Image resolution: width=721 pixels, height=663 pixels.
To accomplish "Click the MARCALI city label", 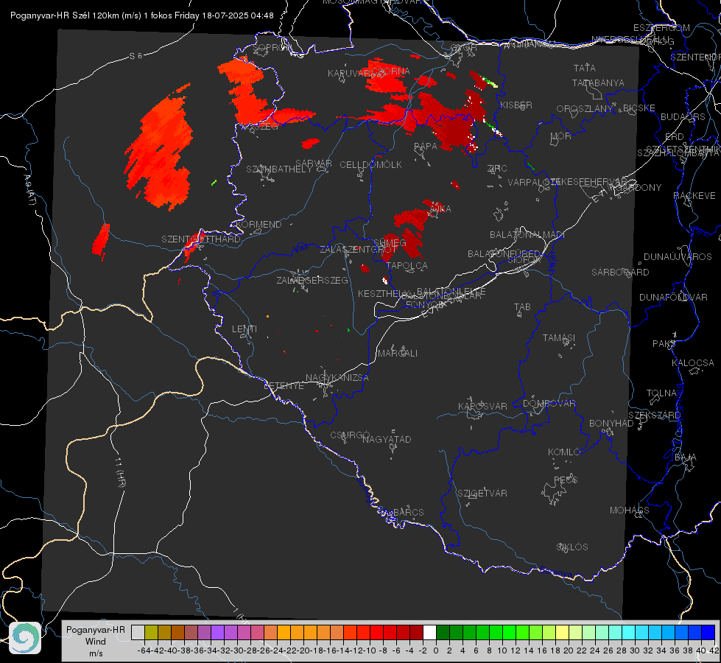I will (398, 353).
